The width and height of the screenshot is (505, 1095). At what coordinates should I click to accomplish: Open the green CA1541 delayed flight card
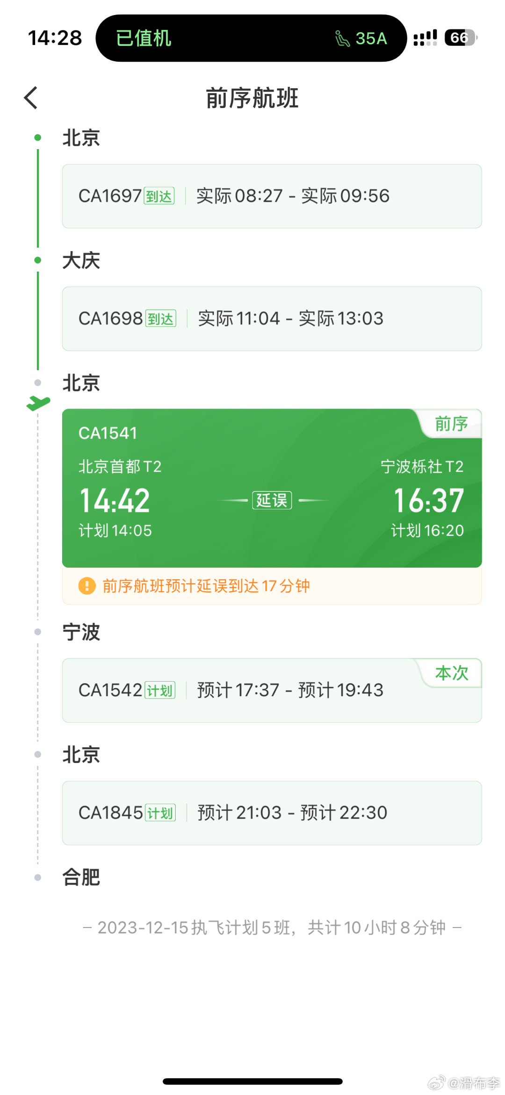coord(272,488)
